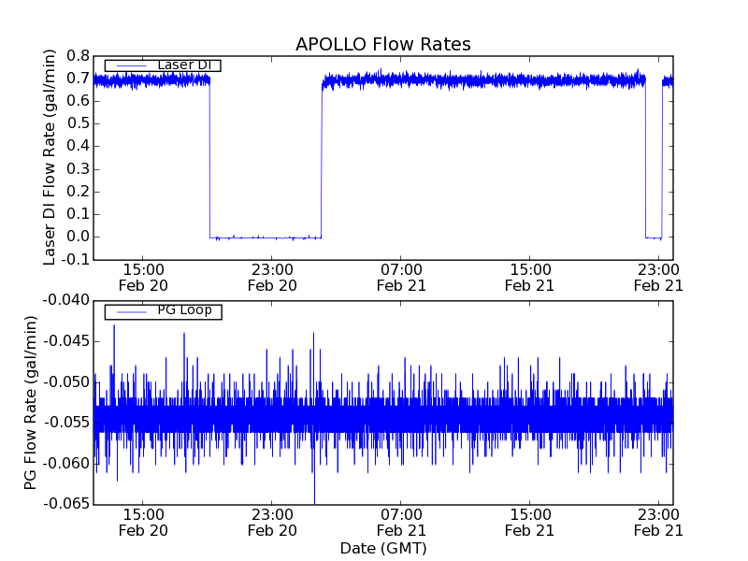This screenshot has height=561, width=748.
Task: Click the -0.1 tick label on top plot
Action: click(x=76, y=260)
